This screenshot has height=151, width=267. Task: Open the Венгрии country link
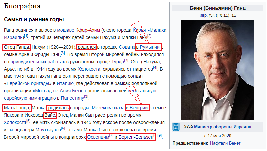tap(139, 108)
